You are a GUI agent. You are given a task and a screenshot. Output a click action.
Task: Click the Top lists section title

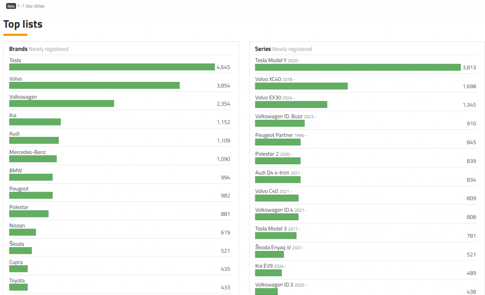pos(23,24)
